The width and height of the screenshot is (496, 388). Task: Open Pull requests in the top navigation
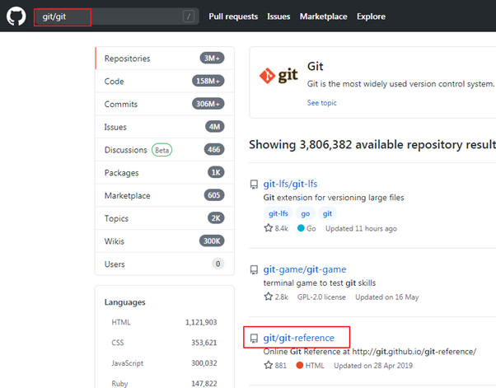click(x=233, y=16)
